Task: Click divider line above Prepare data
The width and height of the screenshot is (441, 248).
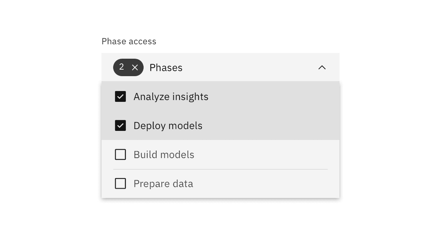Action: (220, 169)
